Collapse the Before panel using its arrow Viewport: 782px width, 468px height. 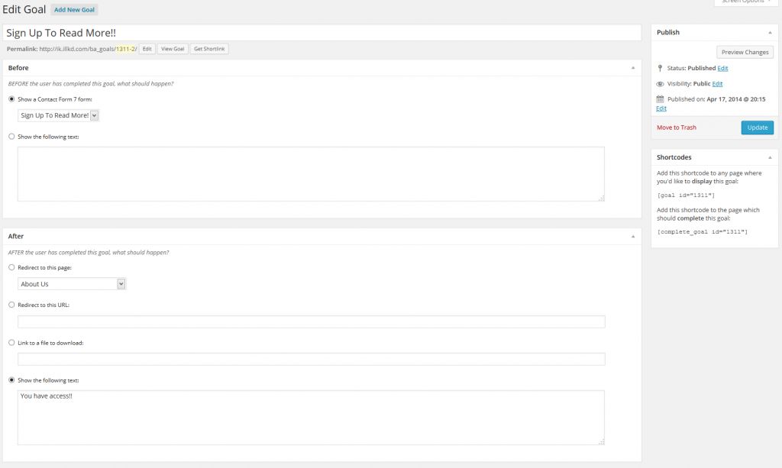632,68
